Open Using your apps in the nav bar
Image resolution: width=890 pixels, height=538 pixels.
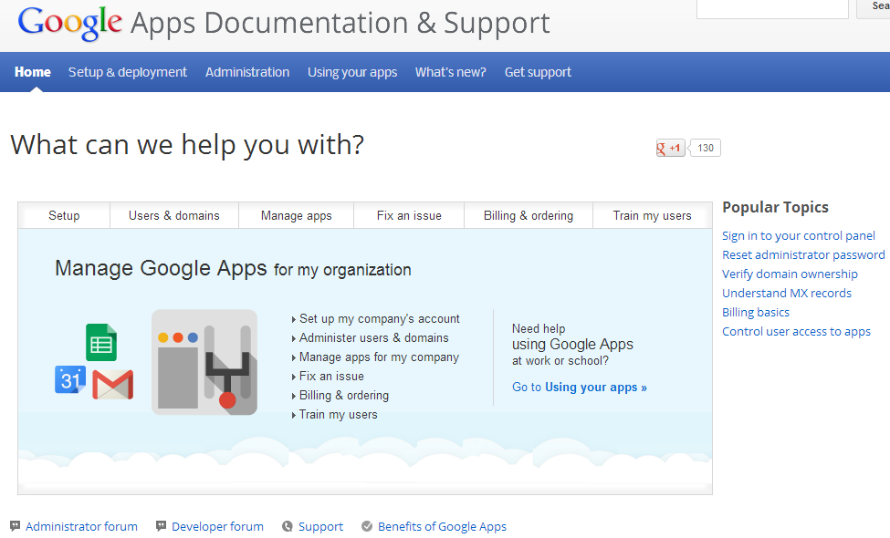pos(352,72)
